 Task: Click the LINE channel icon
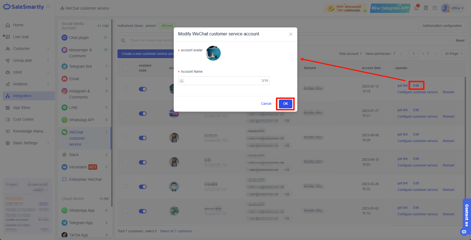tap(65, 108)
